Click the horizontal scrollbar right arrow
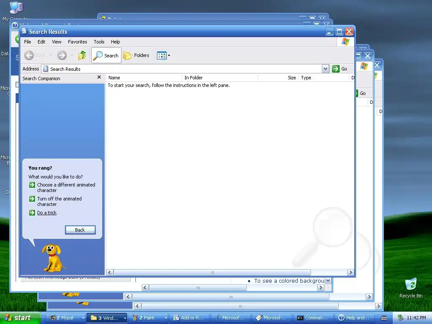This screenshot has height=324, width=432. [351, 272]
